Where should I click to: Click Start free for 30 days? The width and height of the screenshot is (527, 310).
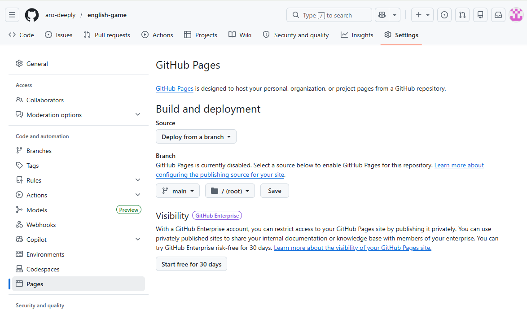(191, 264)
